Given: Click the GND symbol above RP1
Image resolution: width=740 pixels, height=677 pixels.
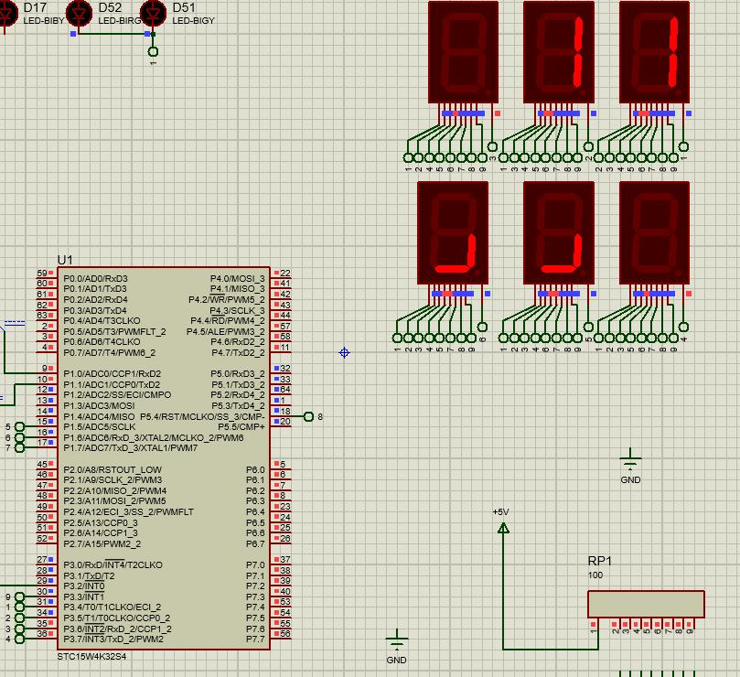Looking at the screenshot, I should click(x=630, y=462).
